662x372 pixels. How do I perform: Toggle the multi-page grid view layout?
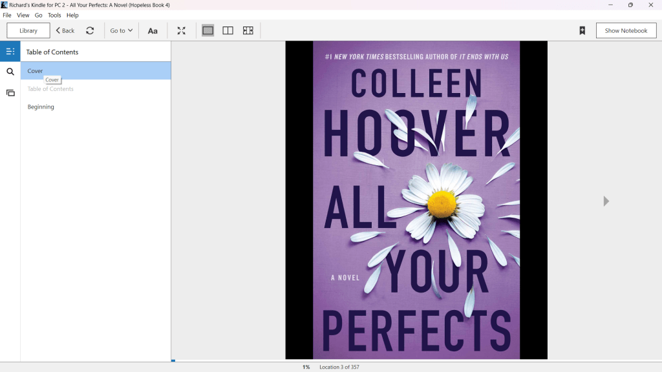[x=248, y=30]
